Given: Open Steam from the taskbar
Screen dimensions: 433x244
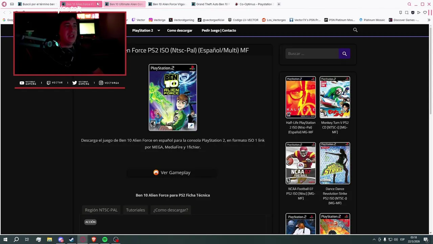Looking at the screenshot, I should (x=71, y=240).
